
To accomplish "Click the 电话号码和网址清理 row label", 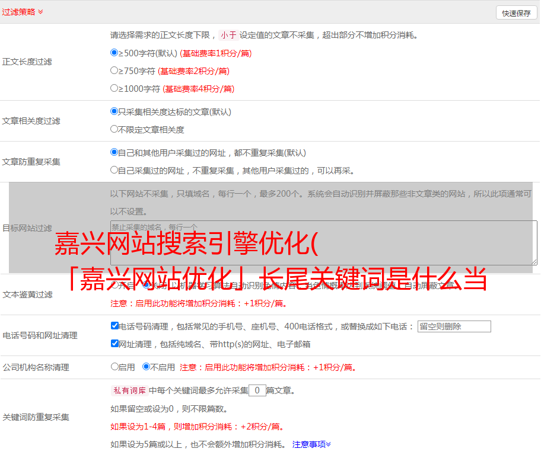I will coord(40,335).
